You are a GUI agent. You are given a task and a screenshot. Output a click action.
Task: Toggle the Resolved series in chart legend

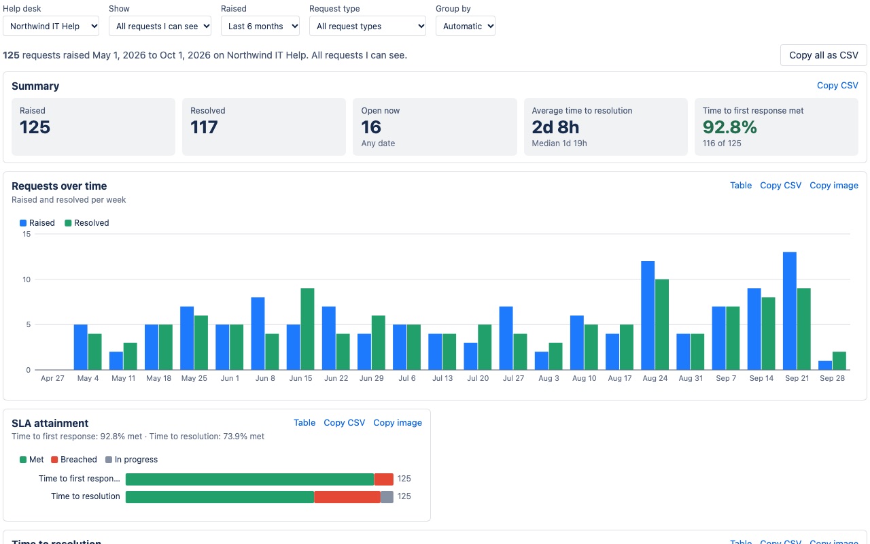coord(87,223)
